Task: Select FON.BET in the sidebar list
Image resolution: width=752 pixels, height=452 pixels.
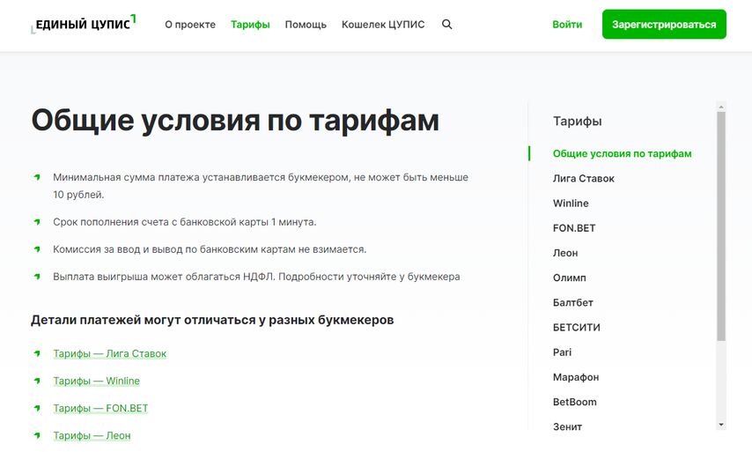Action: pyautogui.click(x=573, y=228)
